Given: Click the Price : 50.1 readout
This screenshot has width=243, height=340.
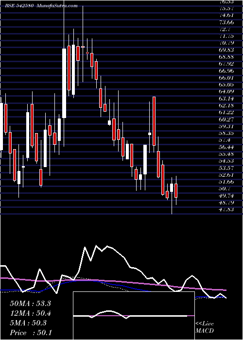Looking at the screenshot, I should (x=30, y=333).
